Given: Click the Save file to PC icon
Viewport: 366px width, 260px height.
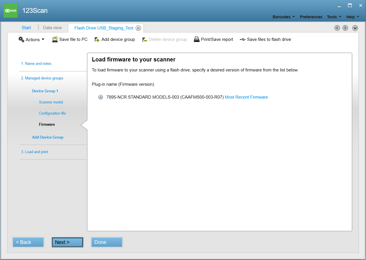Looking at the screenshot, I should 55,39.
